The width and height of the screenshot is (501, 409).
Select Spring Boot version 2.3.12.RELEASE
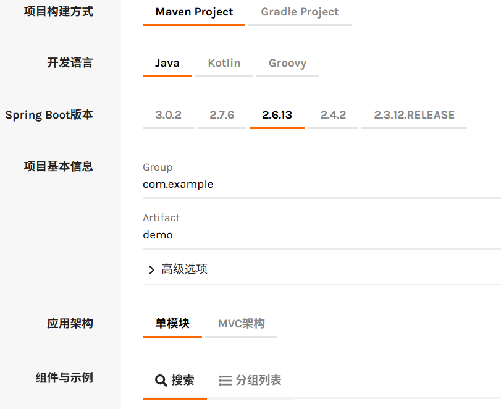(414, 115)
